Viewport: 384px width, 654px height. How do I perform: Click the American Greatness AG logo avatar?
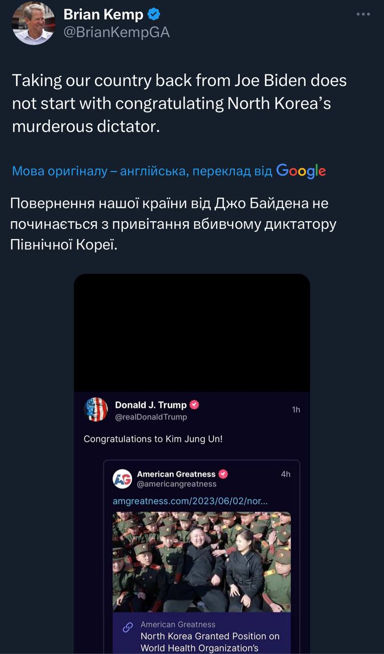pyautogui.click(x=123, y=479)
